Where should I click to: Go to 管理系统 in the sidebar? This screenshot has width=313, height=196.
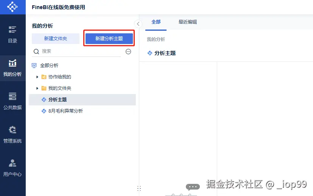(12, 135)
